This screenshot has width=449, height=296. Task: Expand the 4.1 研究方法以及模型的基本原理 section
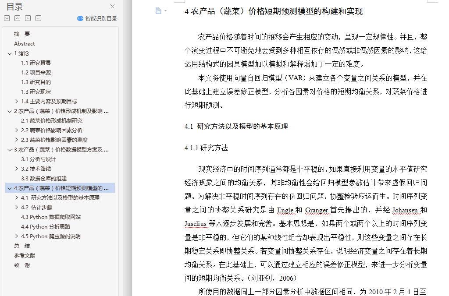[x=17, y=197]
